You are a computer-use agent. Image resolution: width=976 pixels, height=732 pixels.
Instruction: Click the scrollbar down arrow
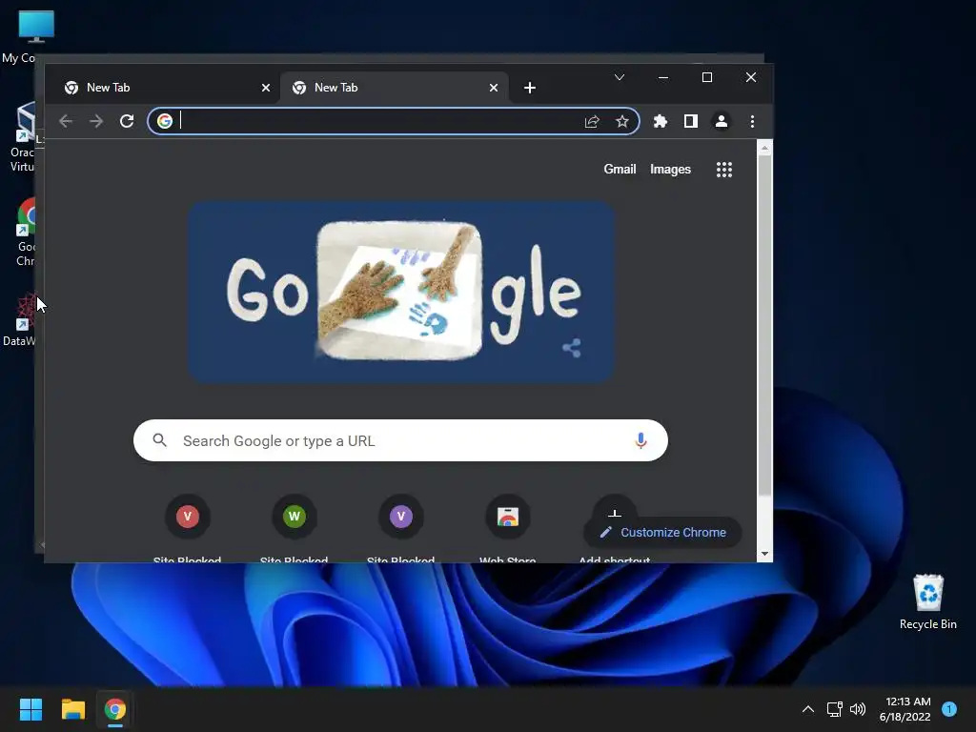click(764, 554)
